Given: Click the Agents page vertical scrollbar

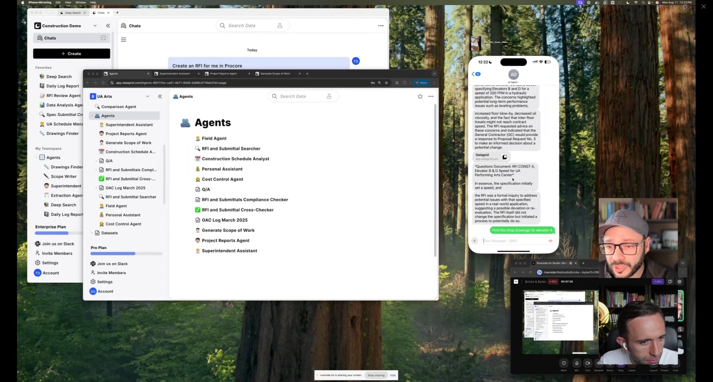Looking at the screenshot, I should click(x=435, y=180).
